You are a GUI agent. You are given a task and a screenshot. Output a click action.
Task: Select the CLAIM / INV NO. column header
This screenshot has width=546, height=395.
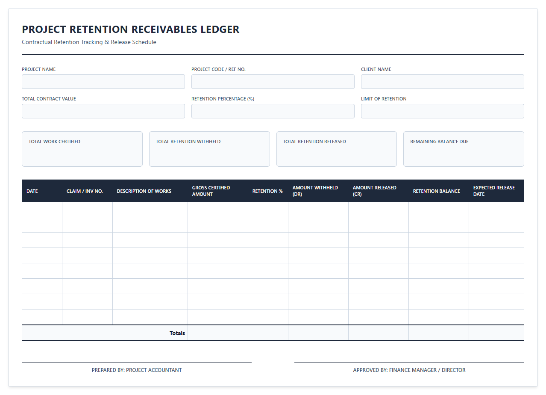(x=87, y=191)
